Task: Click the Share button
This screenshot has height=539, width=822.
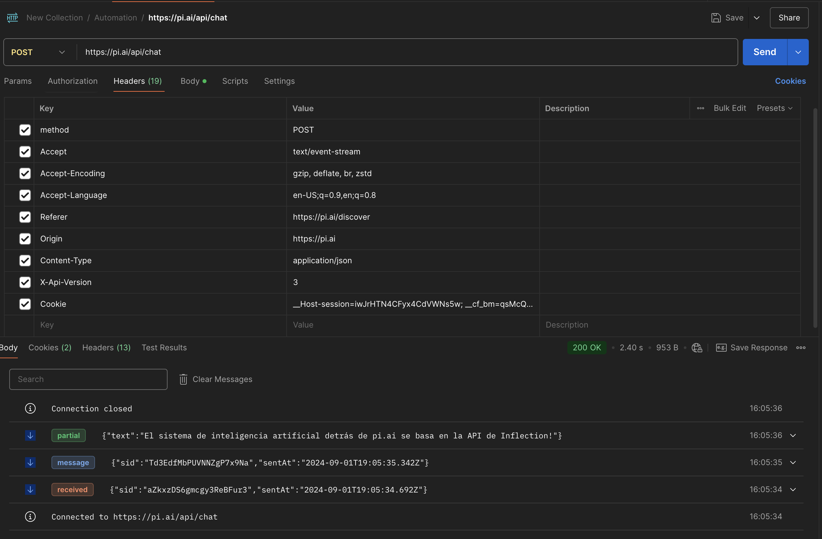Action: click(x=789, y=17)
